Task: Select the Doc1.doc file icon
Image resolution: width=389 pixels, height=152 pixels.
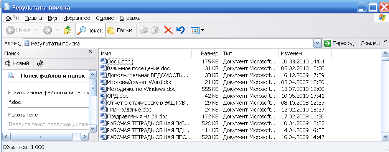Action: [x=103, y=61]
